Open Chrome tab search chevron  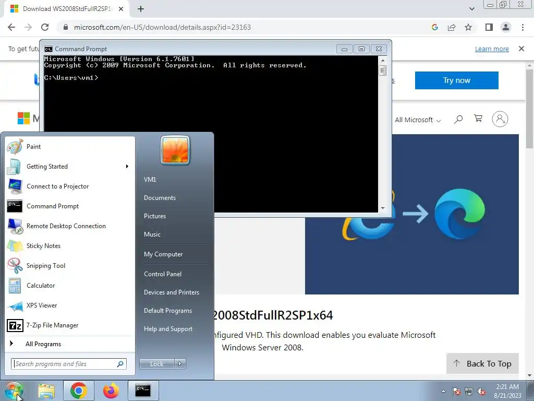click(471, 9)
